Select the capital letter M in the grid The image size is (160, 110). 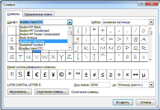point(103,48)
